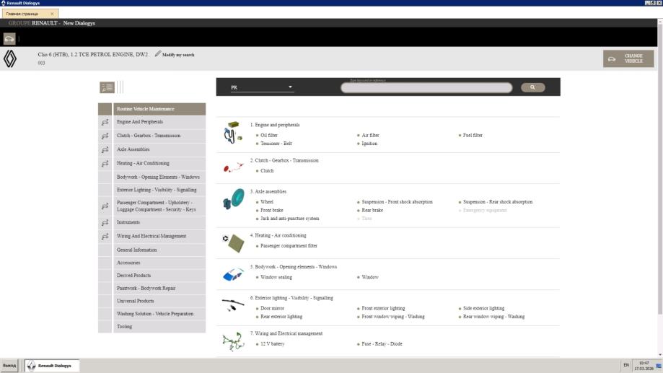Click the EN language indicator in tray
Screen dimensions: 663x373
pyautogui.click(x=626, y=365)
